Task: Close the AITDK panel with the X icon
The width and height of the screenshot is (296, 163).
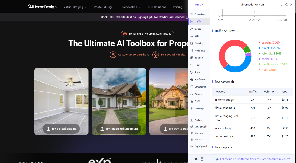Action: (x=291, y=5)
